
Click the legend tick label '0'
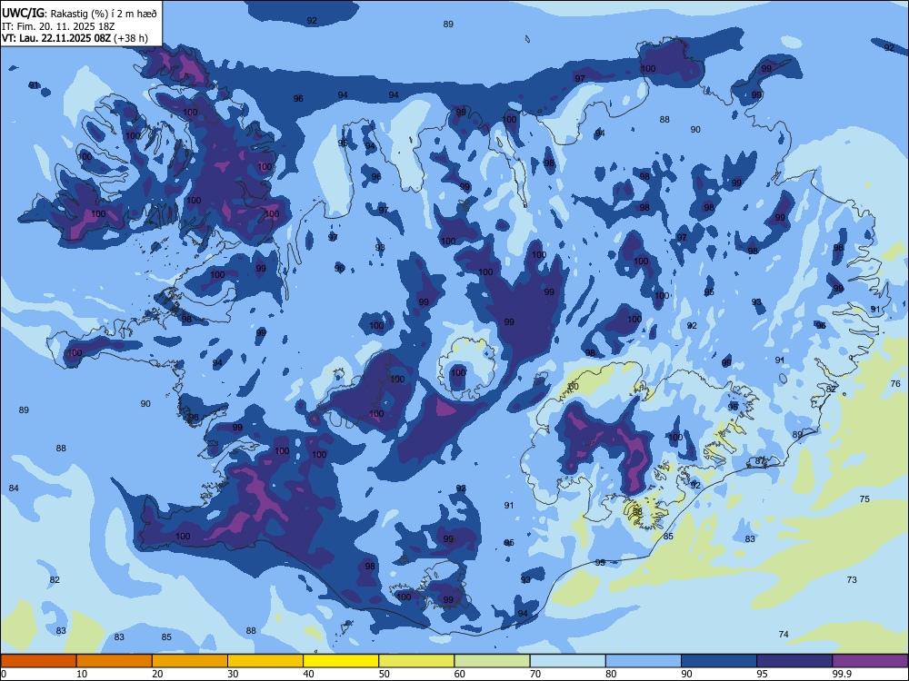4,674
